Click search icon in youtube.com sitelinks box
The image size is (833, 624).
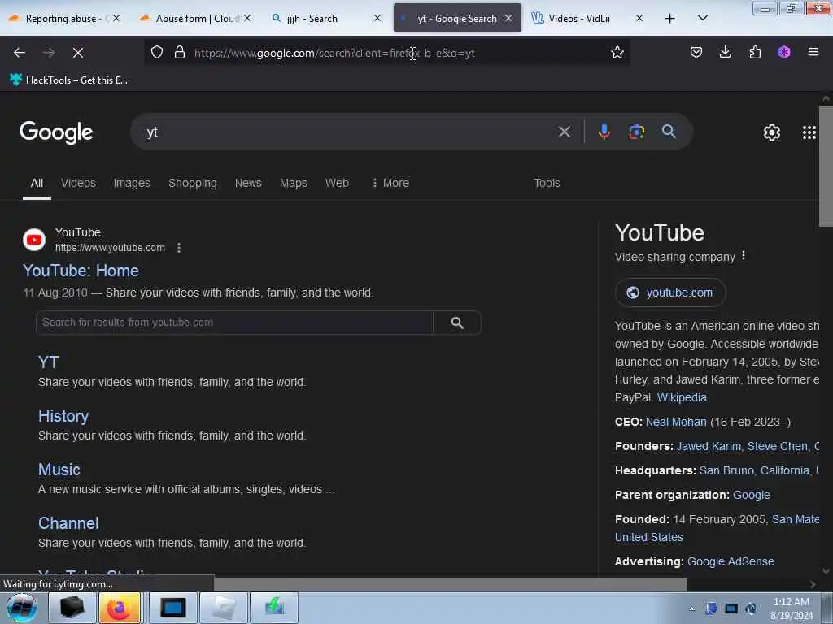(x=457, y=323)
